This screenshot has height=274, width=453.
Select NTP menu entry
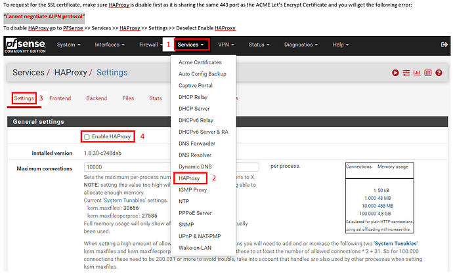click(184, 201)
